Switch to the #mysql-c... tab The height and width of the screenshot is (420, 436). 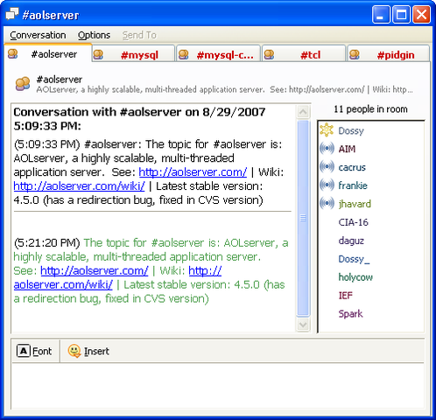tap(218, 53)
